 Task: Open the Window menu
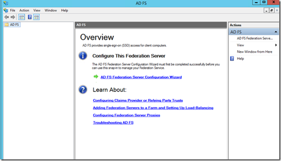[x=51, y=11]
